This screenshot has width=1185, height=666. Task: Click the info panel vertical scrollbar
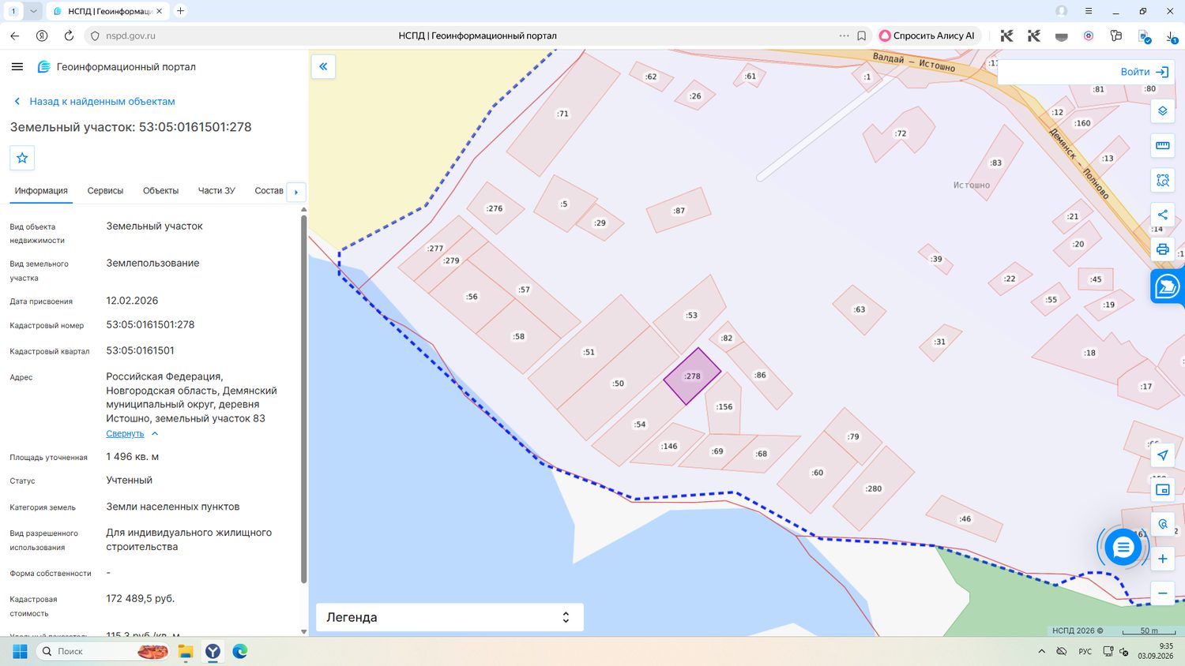304,398
